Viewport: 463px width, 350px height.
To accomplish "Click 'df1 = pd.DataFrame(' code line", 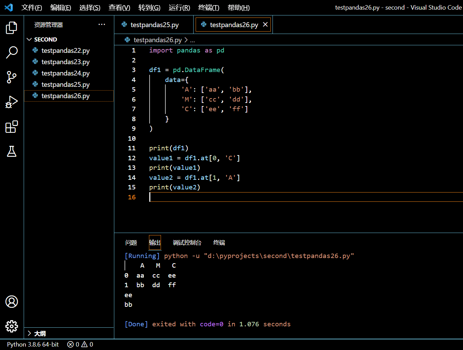I will tap(186, 70).
